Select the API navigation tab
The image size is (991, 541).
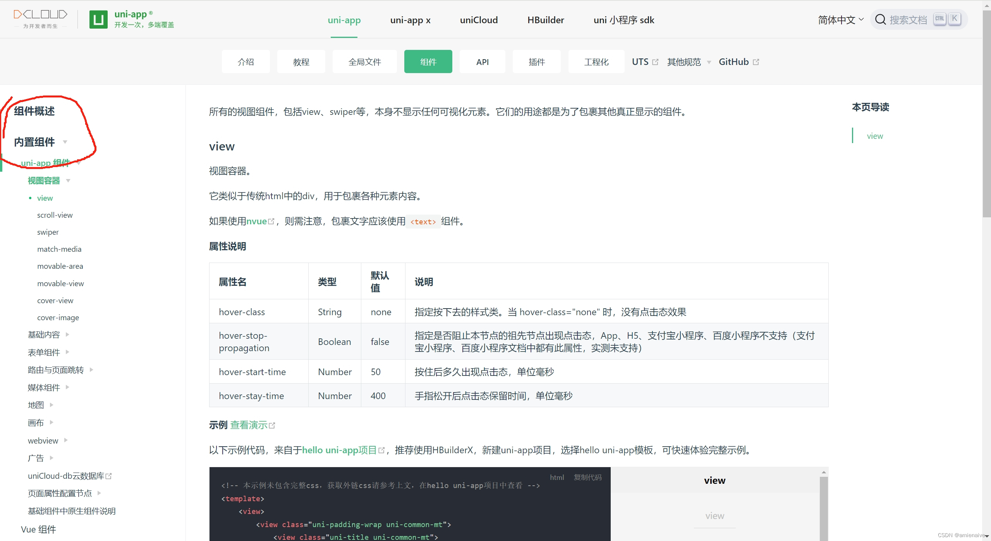482,62
